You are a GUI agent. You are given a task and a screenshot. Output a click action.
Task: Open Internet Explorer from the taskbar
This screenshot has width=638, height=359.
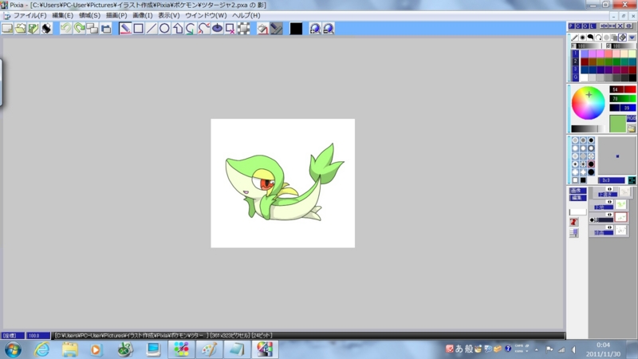pos(42,349)
